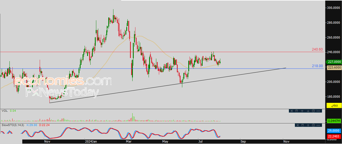Close the VOL indicator panel

(292, 111)
